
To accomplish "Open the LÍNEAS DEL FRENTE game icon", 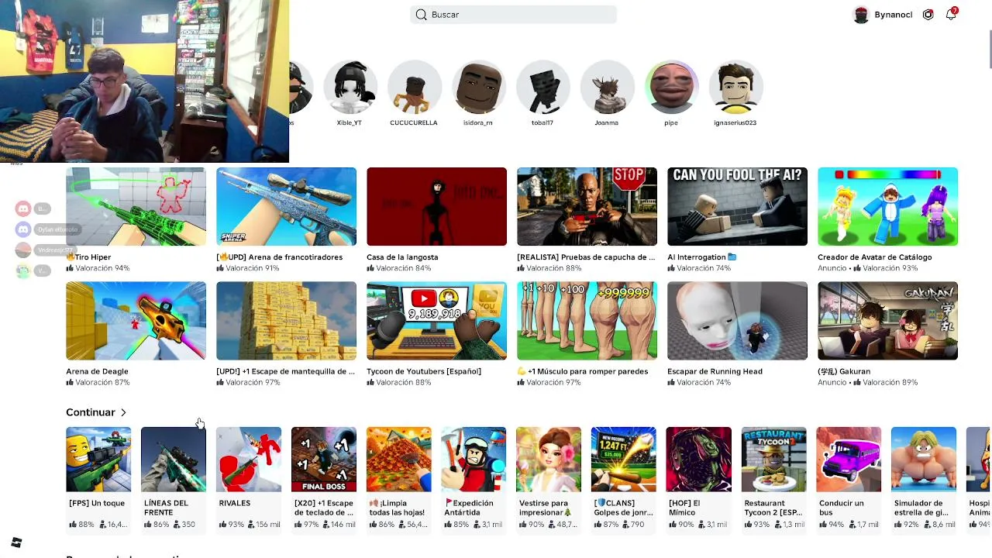I will (x=174, y=459).
